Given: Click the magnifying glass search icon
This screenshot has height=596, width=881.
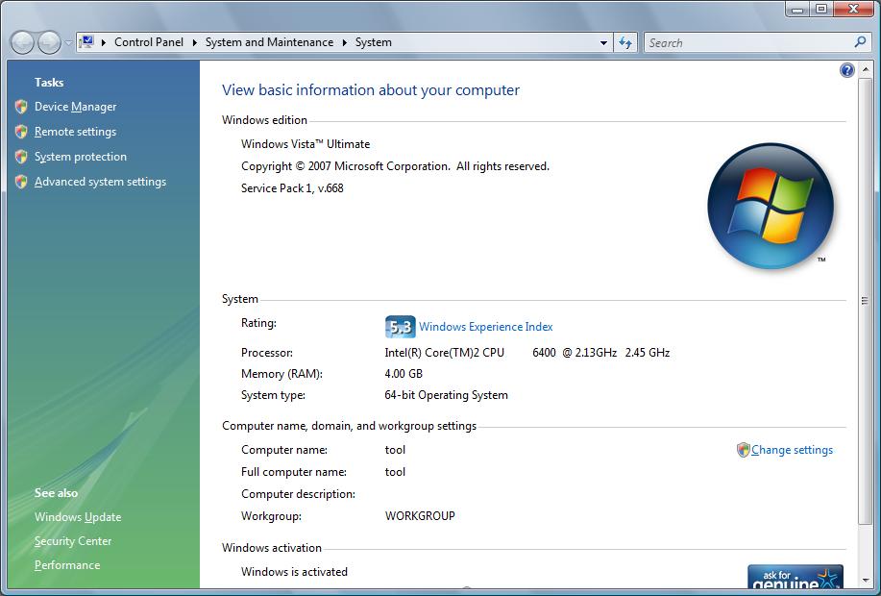Looking at the screenshot, I should pos(860,42).
